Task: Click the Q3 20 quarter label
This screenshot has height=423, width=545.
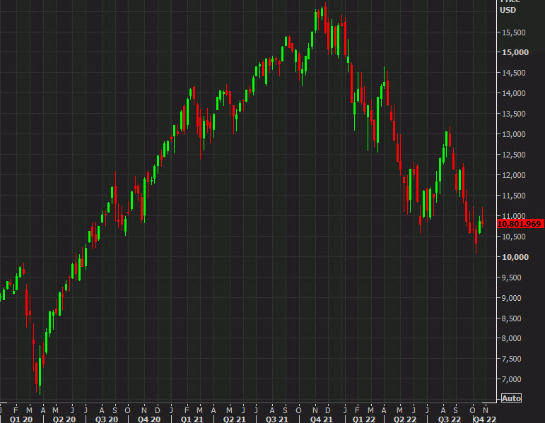Action: [106, 419]
